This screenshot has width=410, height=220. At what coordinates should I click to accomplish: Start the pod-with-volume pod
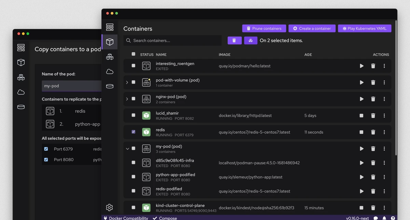pyautogui.click(x=361, y=82)
